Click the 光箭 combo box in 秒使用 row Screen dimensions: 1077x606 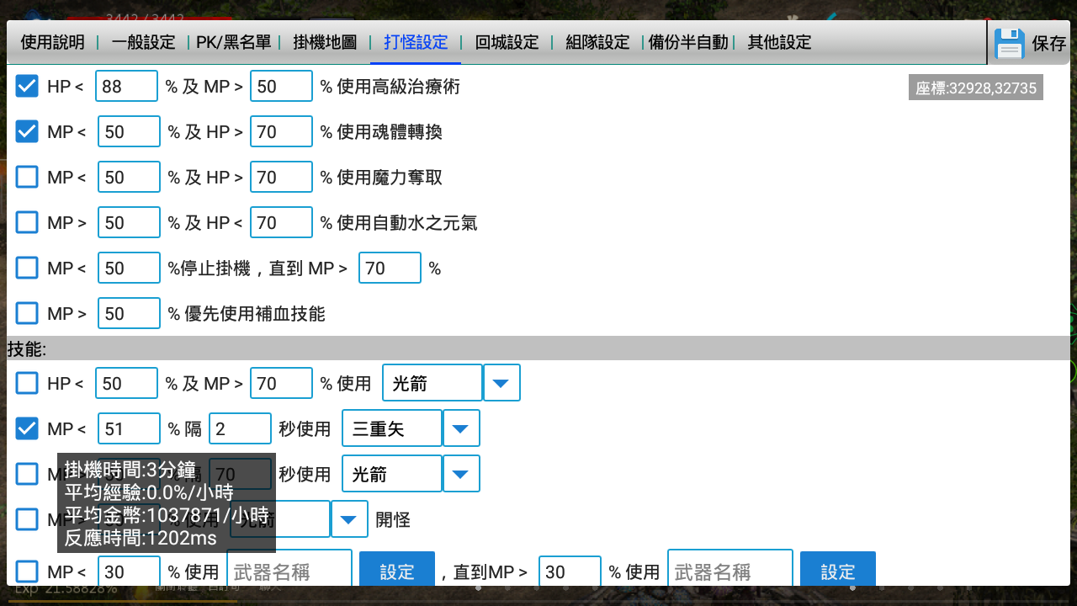point(392,474)
